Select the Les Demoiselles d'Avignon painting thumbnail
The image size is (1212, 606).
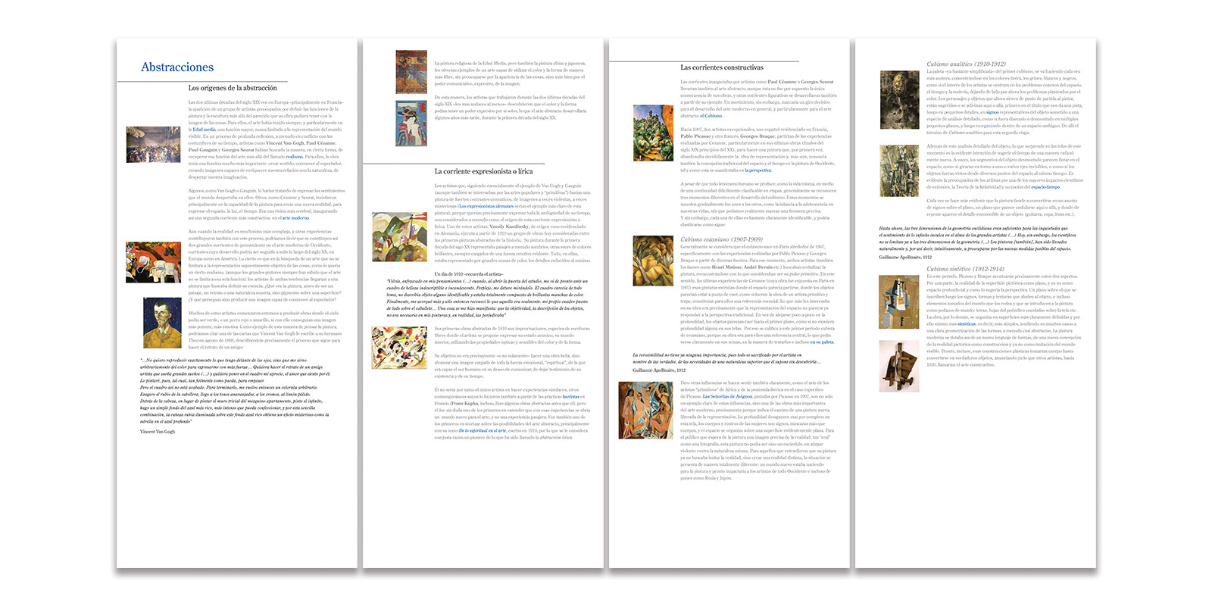coord(645,410)
